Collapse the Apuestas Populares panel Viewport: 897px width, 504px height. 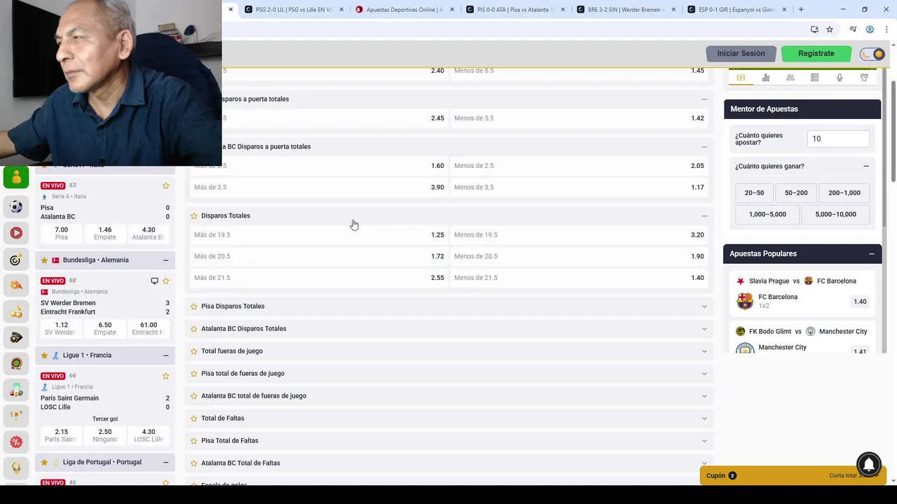coord(871,253)
